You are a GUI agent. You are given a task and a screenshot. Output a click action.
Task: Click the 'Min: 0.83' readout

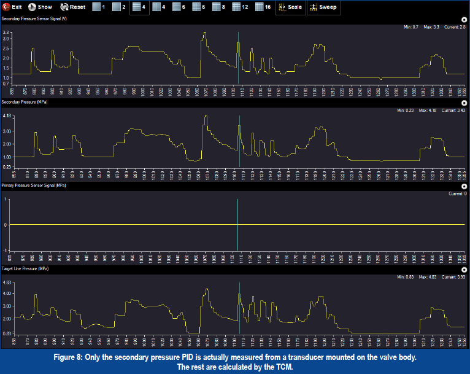pyautogui.click(x=405, y=277)
